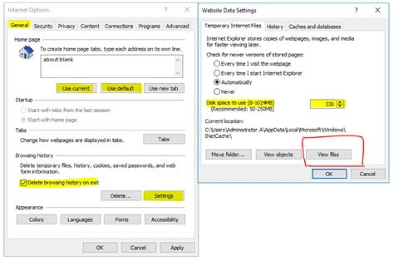Toggle Delete browsing history on exit checkbox
Image resolution: width=394 pixels, height=261 pixels.
coord(23,183)
